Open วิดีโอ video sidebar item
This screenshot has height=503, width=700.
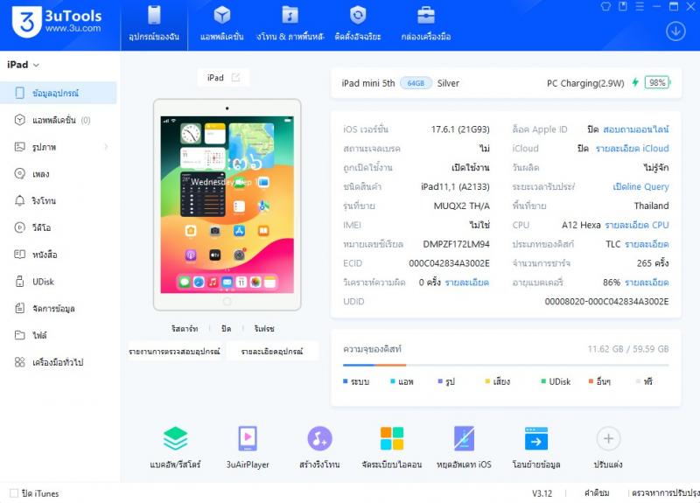coord(59,227)
